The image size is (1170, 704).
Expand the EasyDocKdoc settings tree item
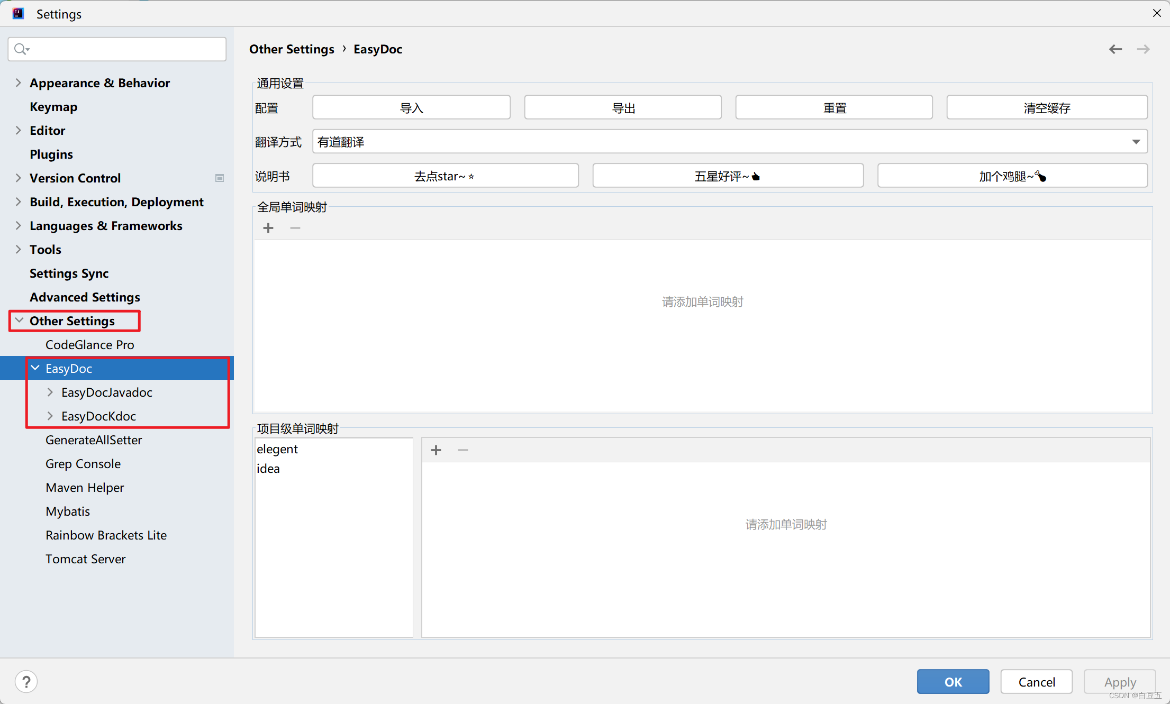point(50,416)
